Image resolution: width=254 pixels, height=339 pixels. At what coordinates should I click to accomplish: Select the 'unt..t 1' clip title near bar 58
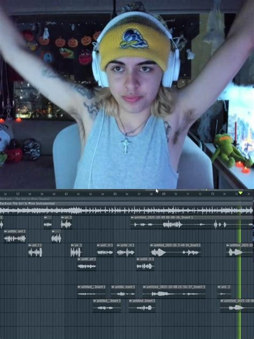click(36, 245)
